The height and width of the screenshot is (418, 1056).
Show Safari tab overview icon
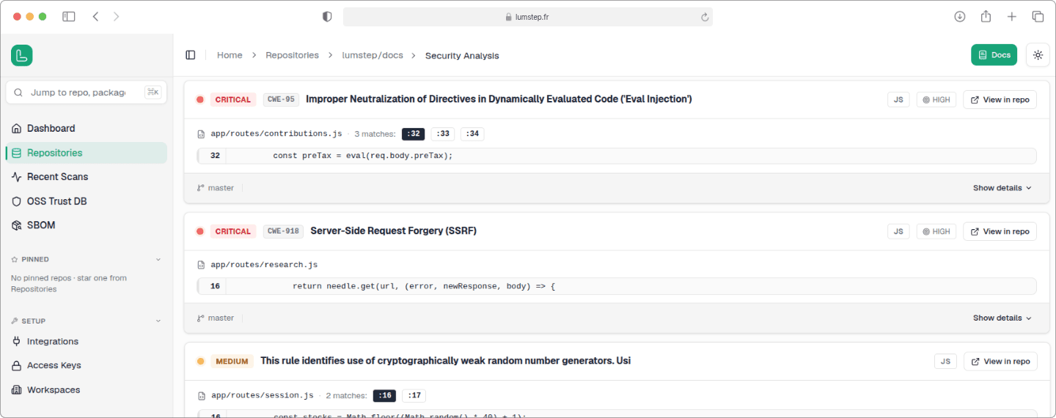pyautogui.click(x=1038, y=16)
